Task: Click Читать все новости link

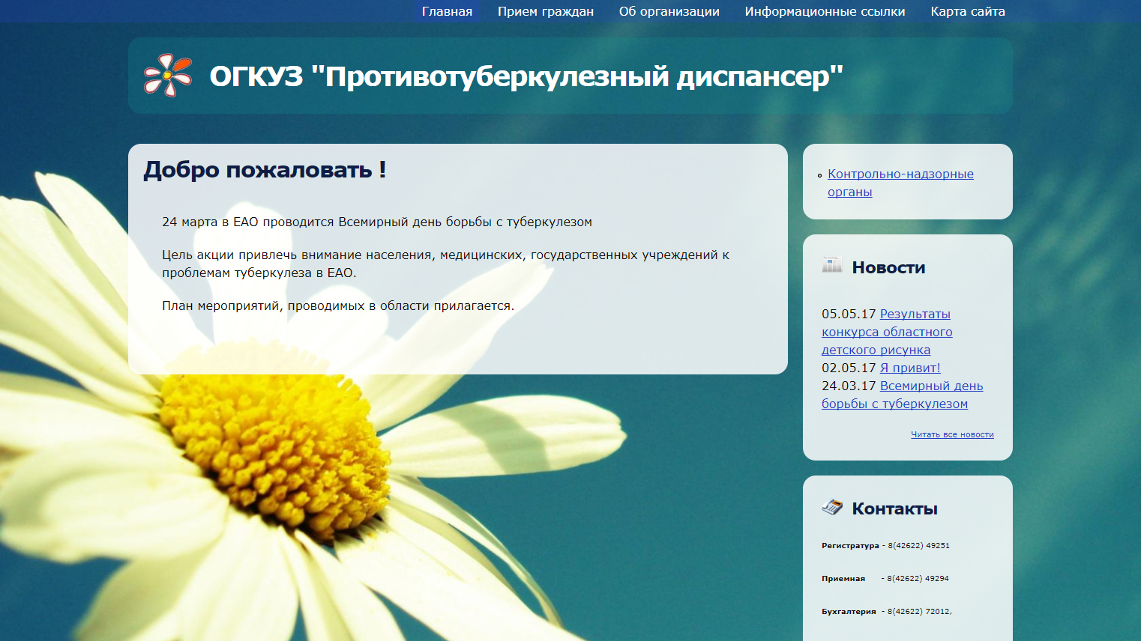Action: (x=951, y=434)
